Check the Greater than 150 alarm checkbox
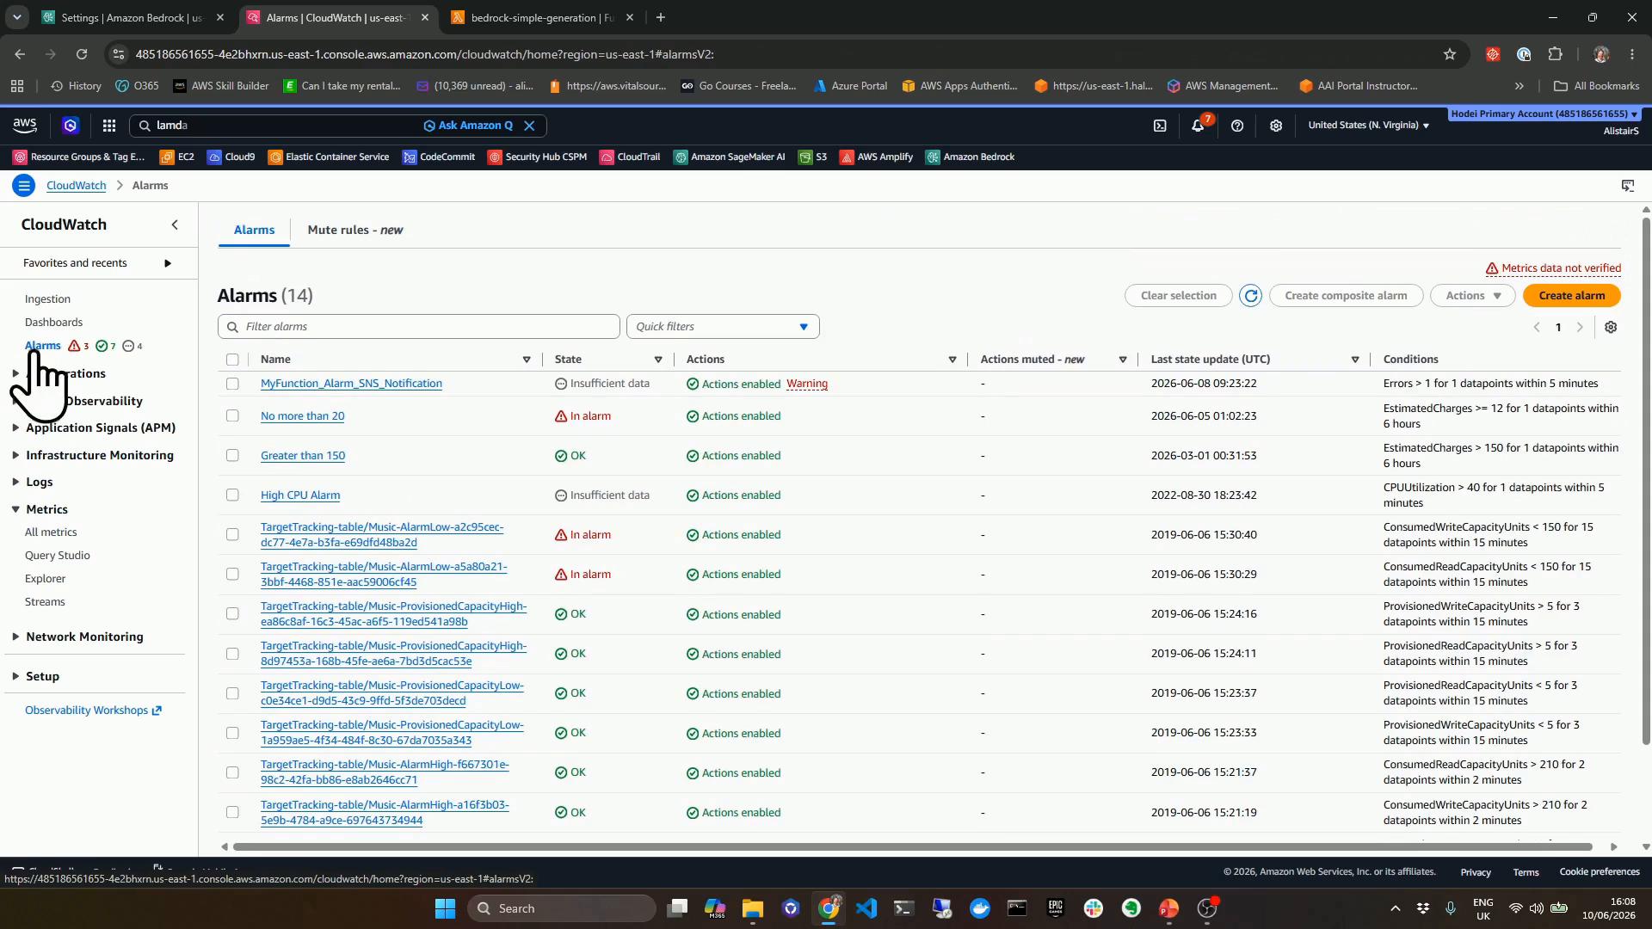Screen dimensions: 1652x929 point(232,456)
